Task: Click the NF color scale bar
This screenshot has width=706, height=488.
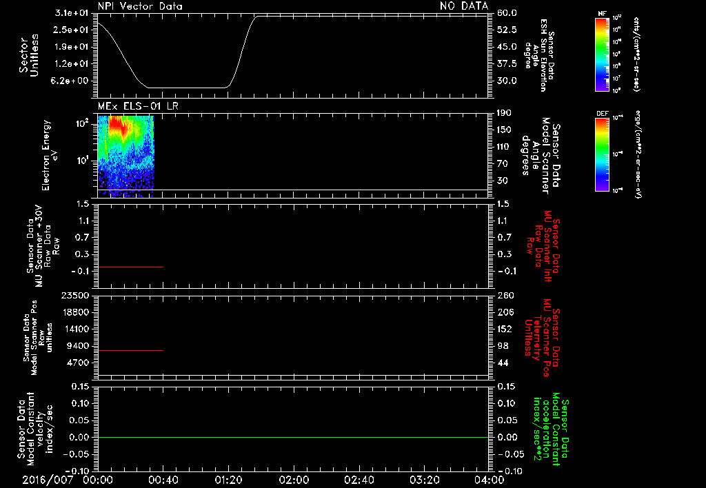Action: (602, 54)
